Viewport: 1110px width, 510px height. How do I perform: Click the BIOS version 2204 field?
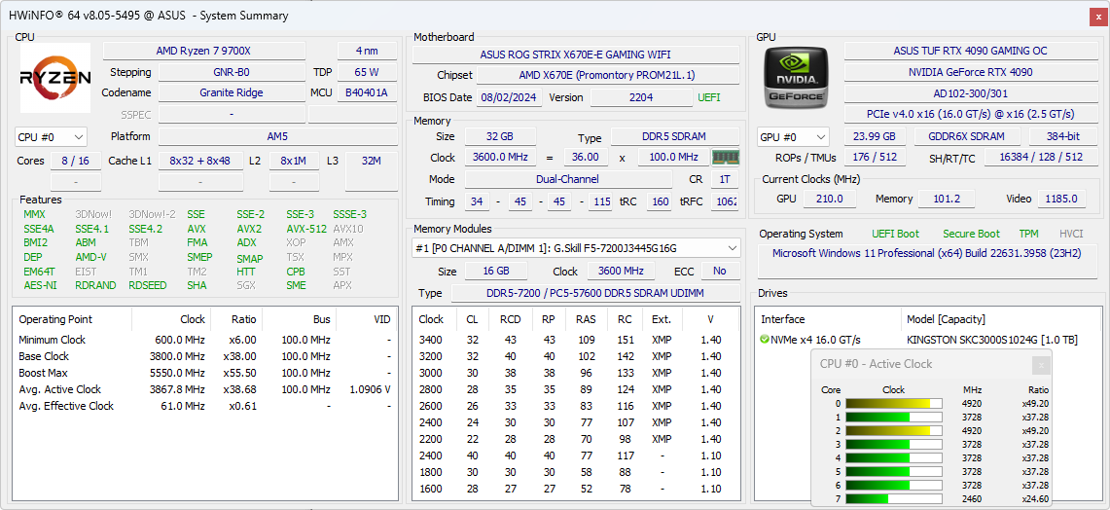641,97
